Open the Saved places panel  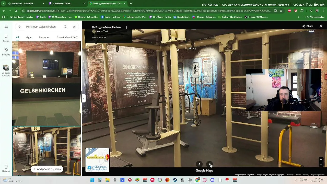pyautogui.click(x=6, y=38)
